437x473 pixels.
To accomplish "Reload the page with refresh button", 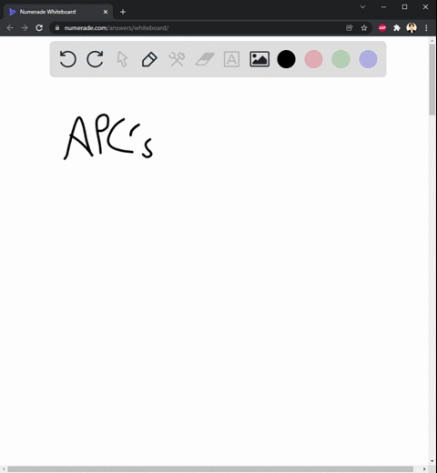I will (39, 28).
